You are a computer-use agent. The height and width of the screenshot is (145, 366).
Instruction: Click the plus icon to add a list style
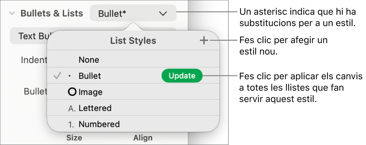[x=204, y=41]
